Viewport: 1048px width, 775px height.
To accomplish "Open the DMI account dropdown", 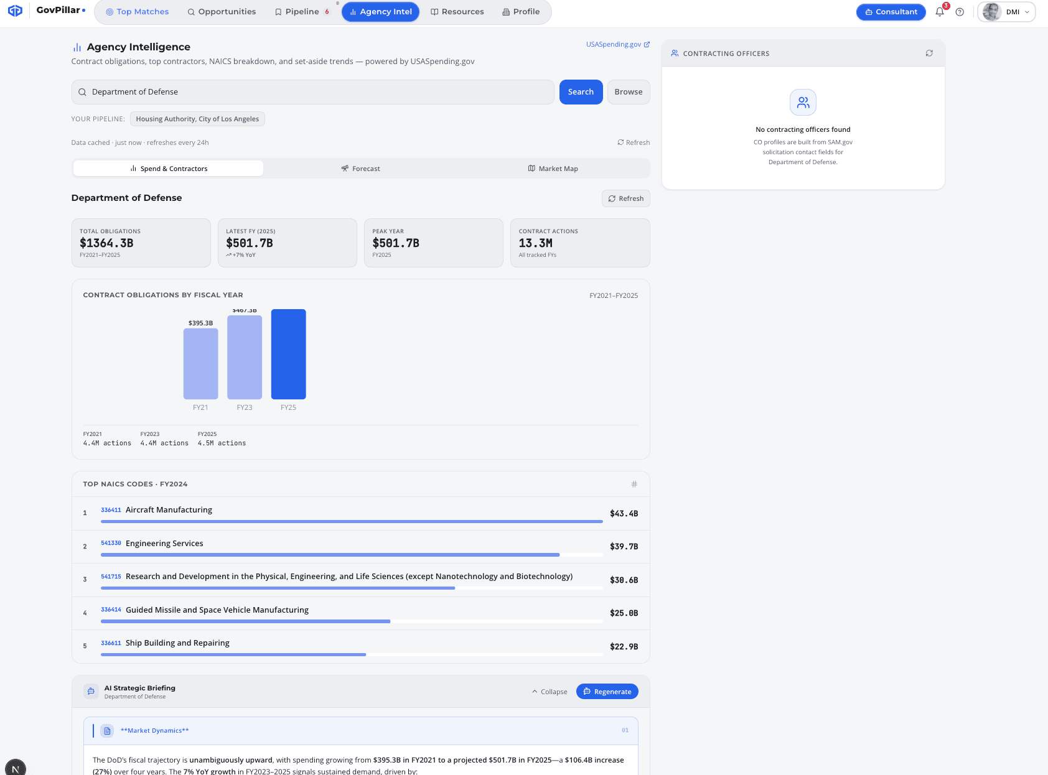I will click(x=1006, y=12).
